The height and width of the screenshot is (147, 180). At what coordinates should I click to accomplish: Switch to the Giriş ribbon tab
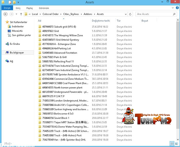[x=18, y=8]
